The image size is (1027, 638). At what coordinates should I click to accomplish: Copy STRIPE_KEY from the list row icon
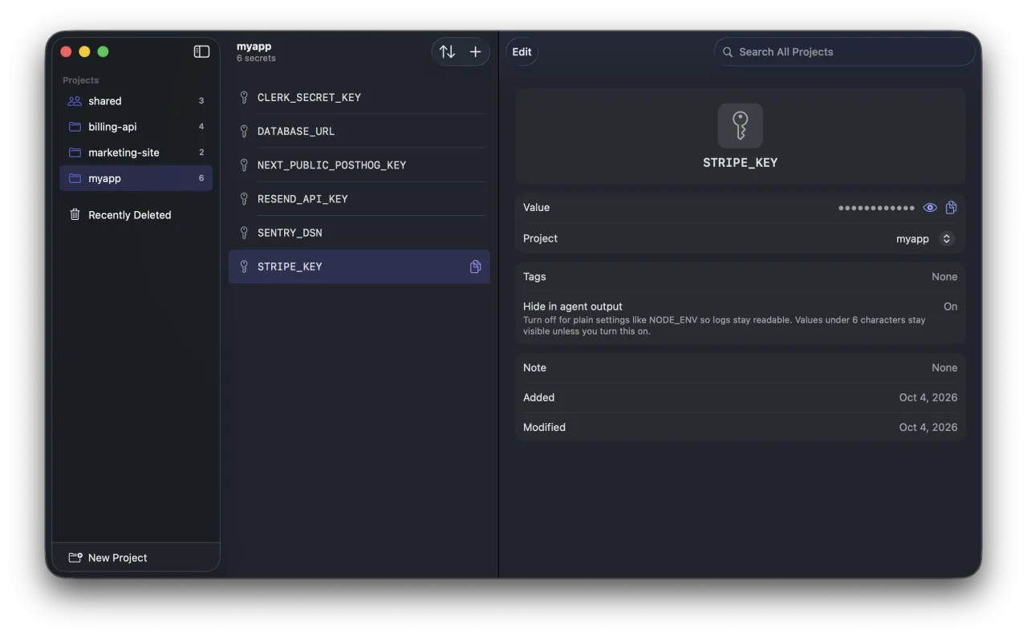tap(475, 266)
